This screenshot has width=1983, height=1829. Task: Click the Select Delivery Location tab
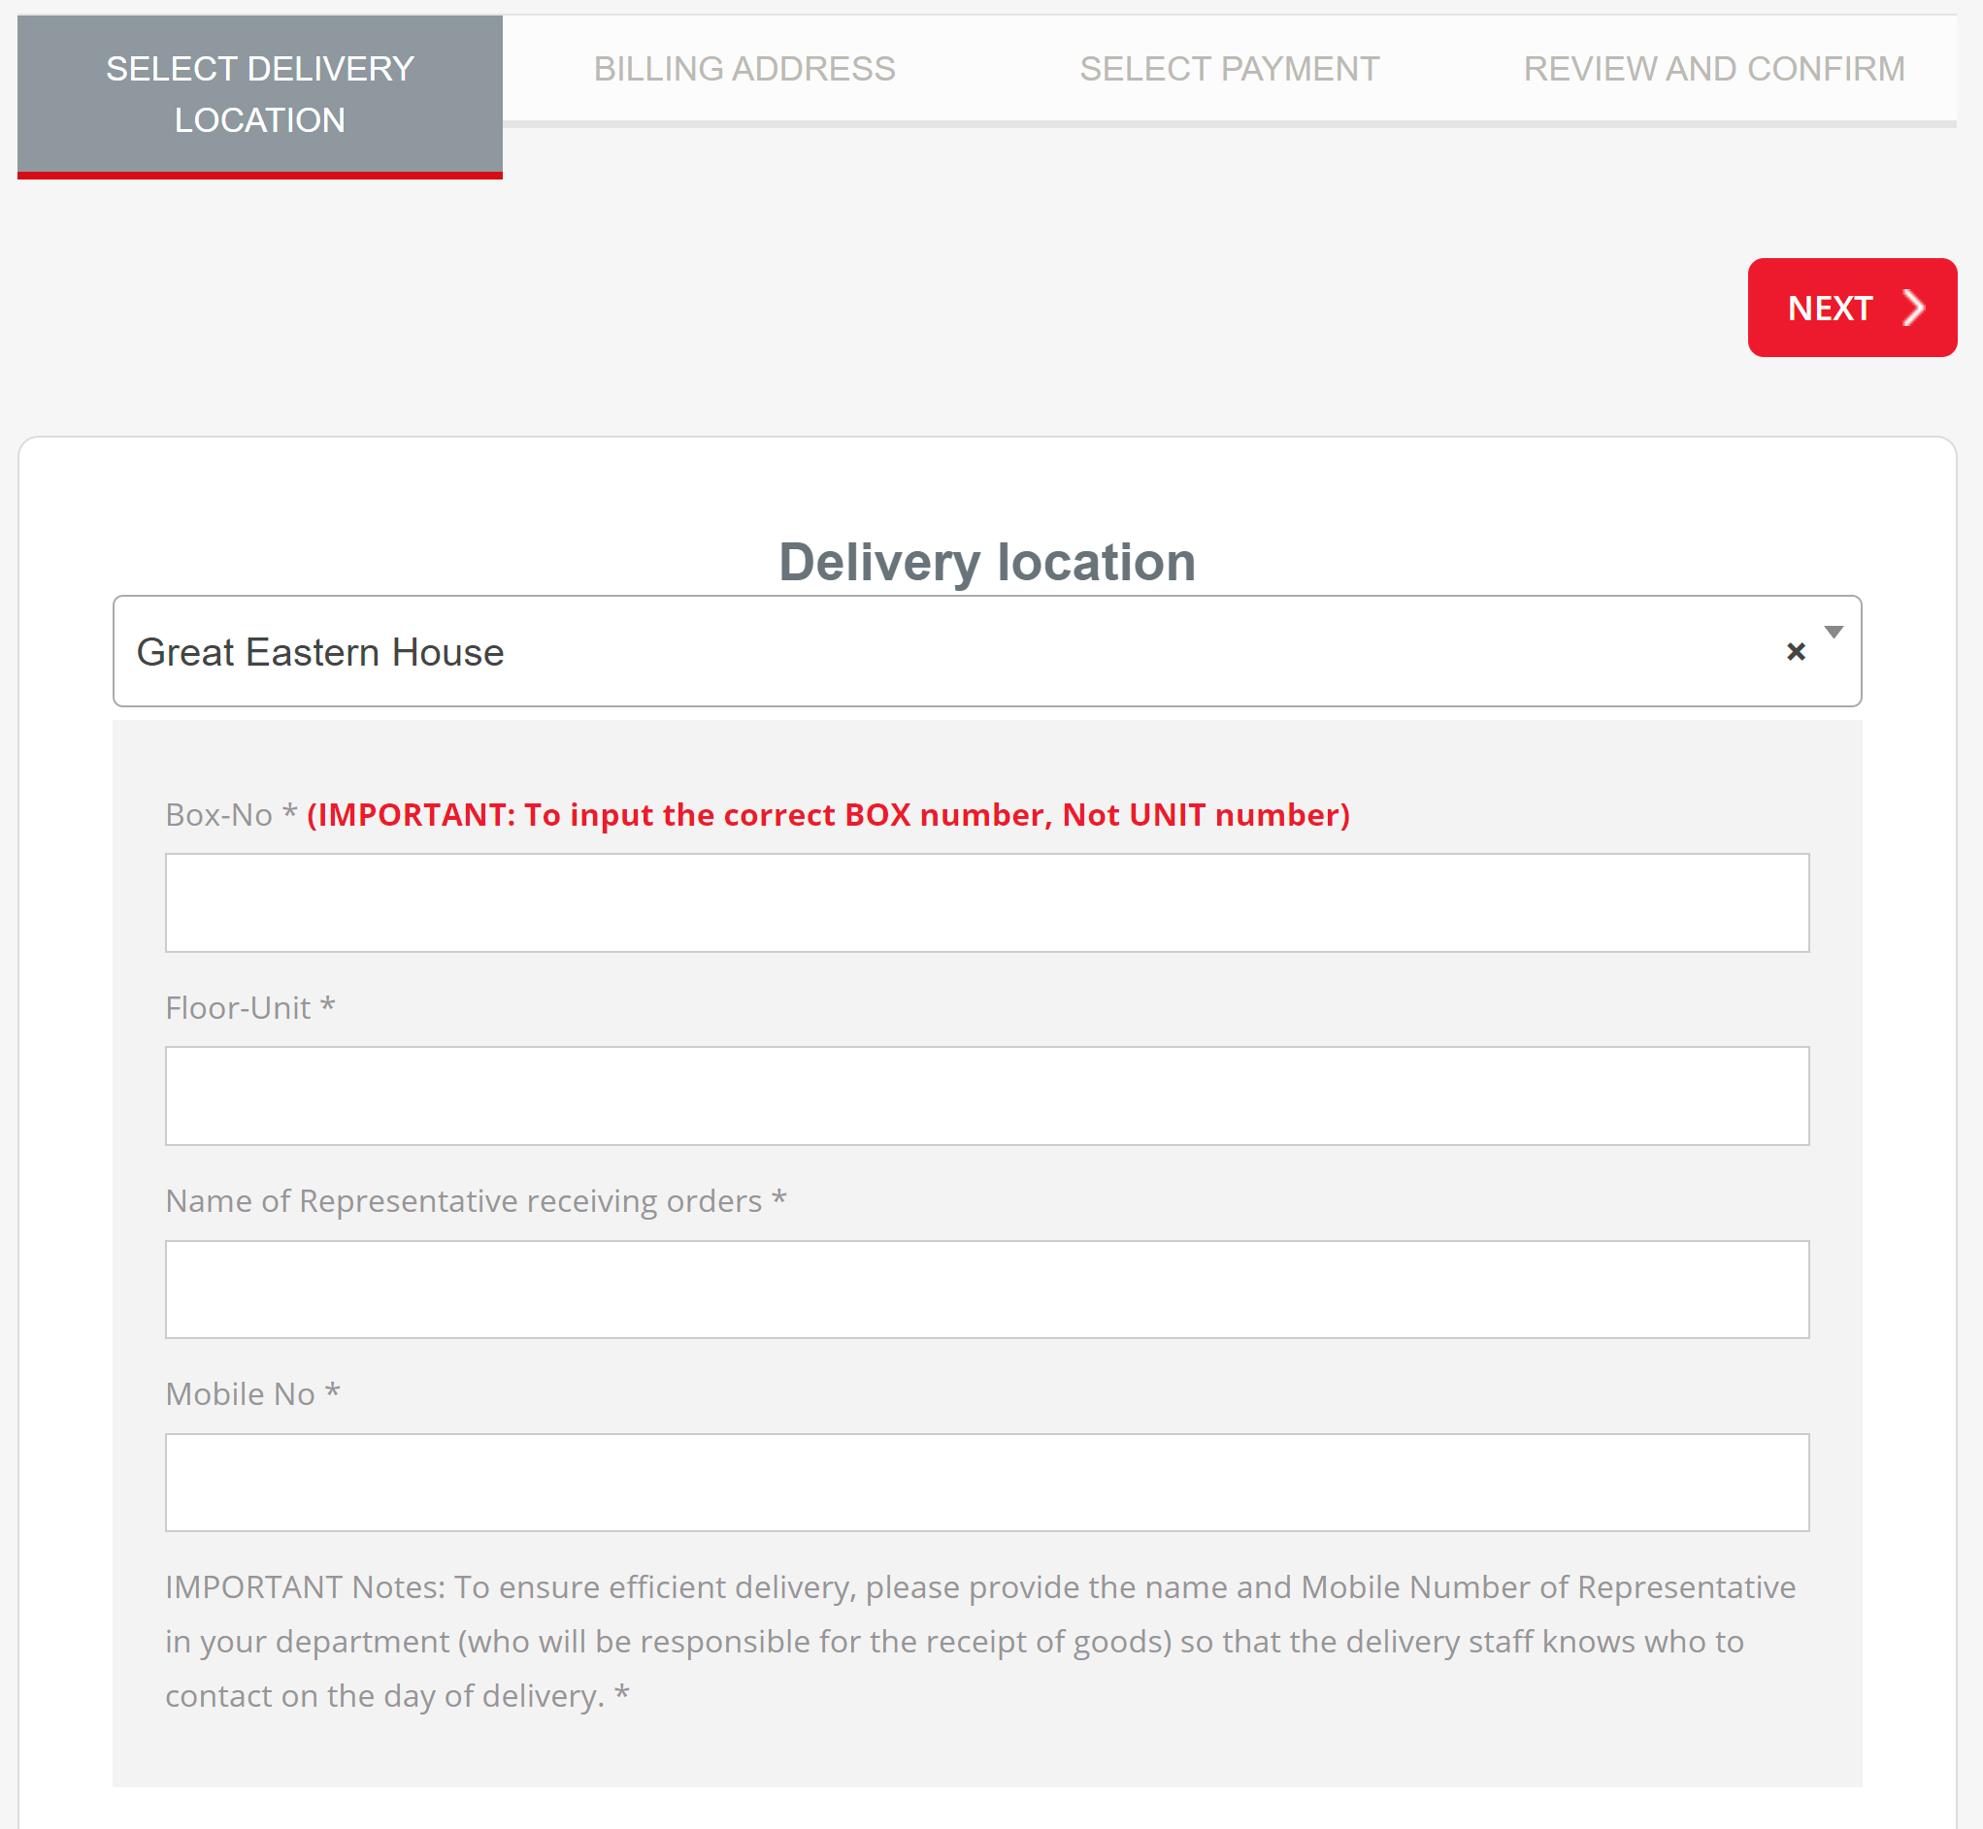259,95
